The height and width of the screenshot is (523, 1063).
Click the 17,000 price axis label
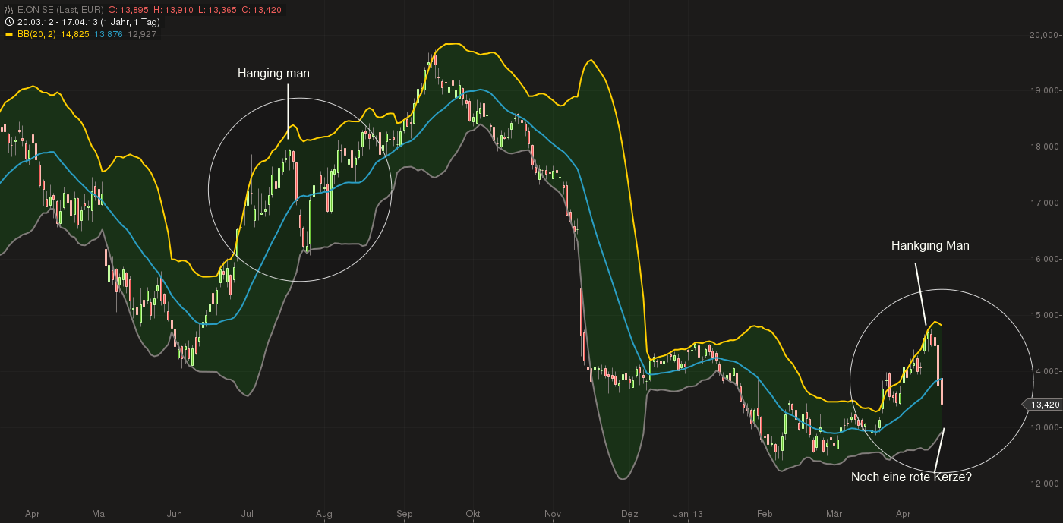point(1043,203)
